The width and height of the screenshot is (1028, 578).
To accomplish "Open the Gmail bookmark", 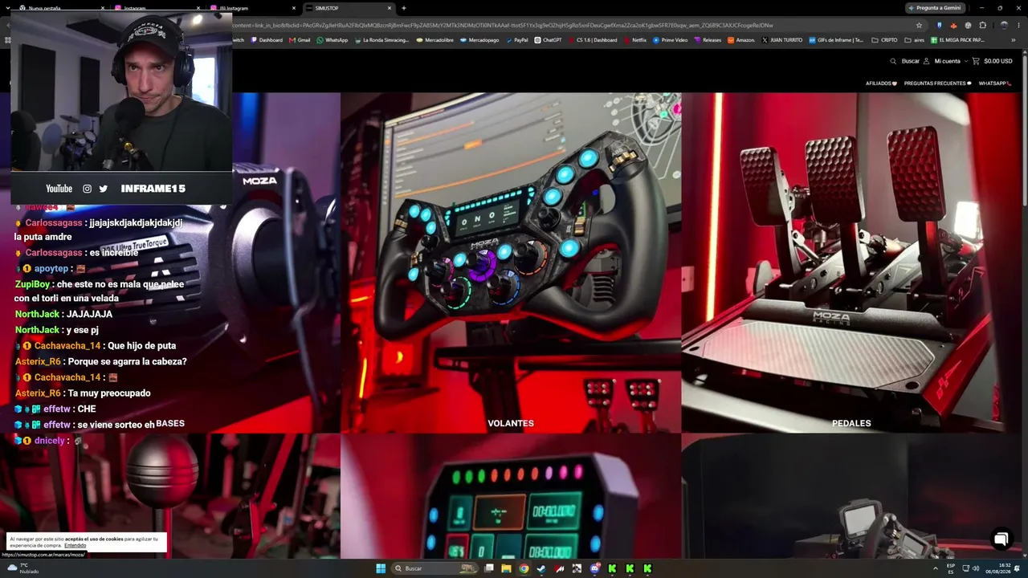I will tap(300, 39).
